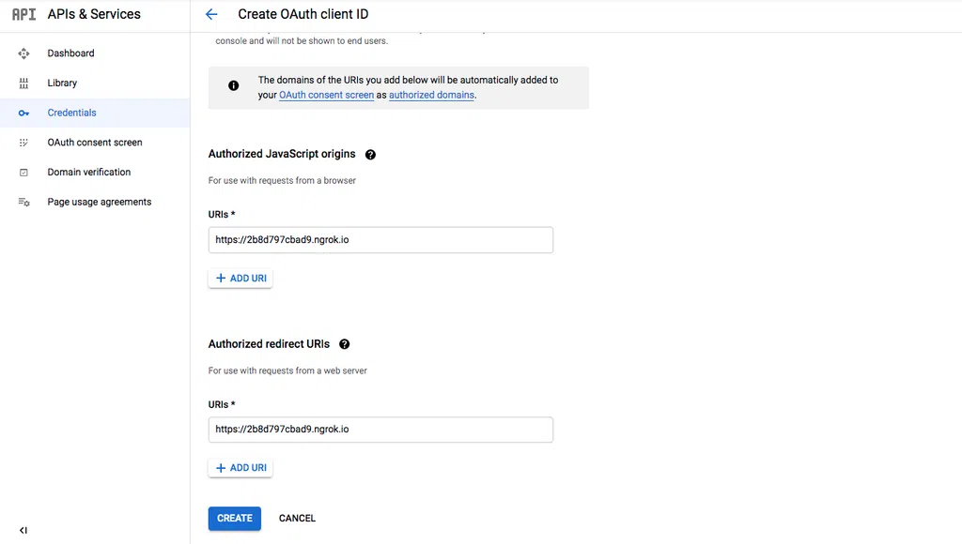
Task: Click the APIs & Services title
Action: pyautogui.click(x=94, y=14)
